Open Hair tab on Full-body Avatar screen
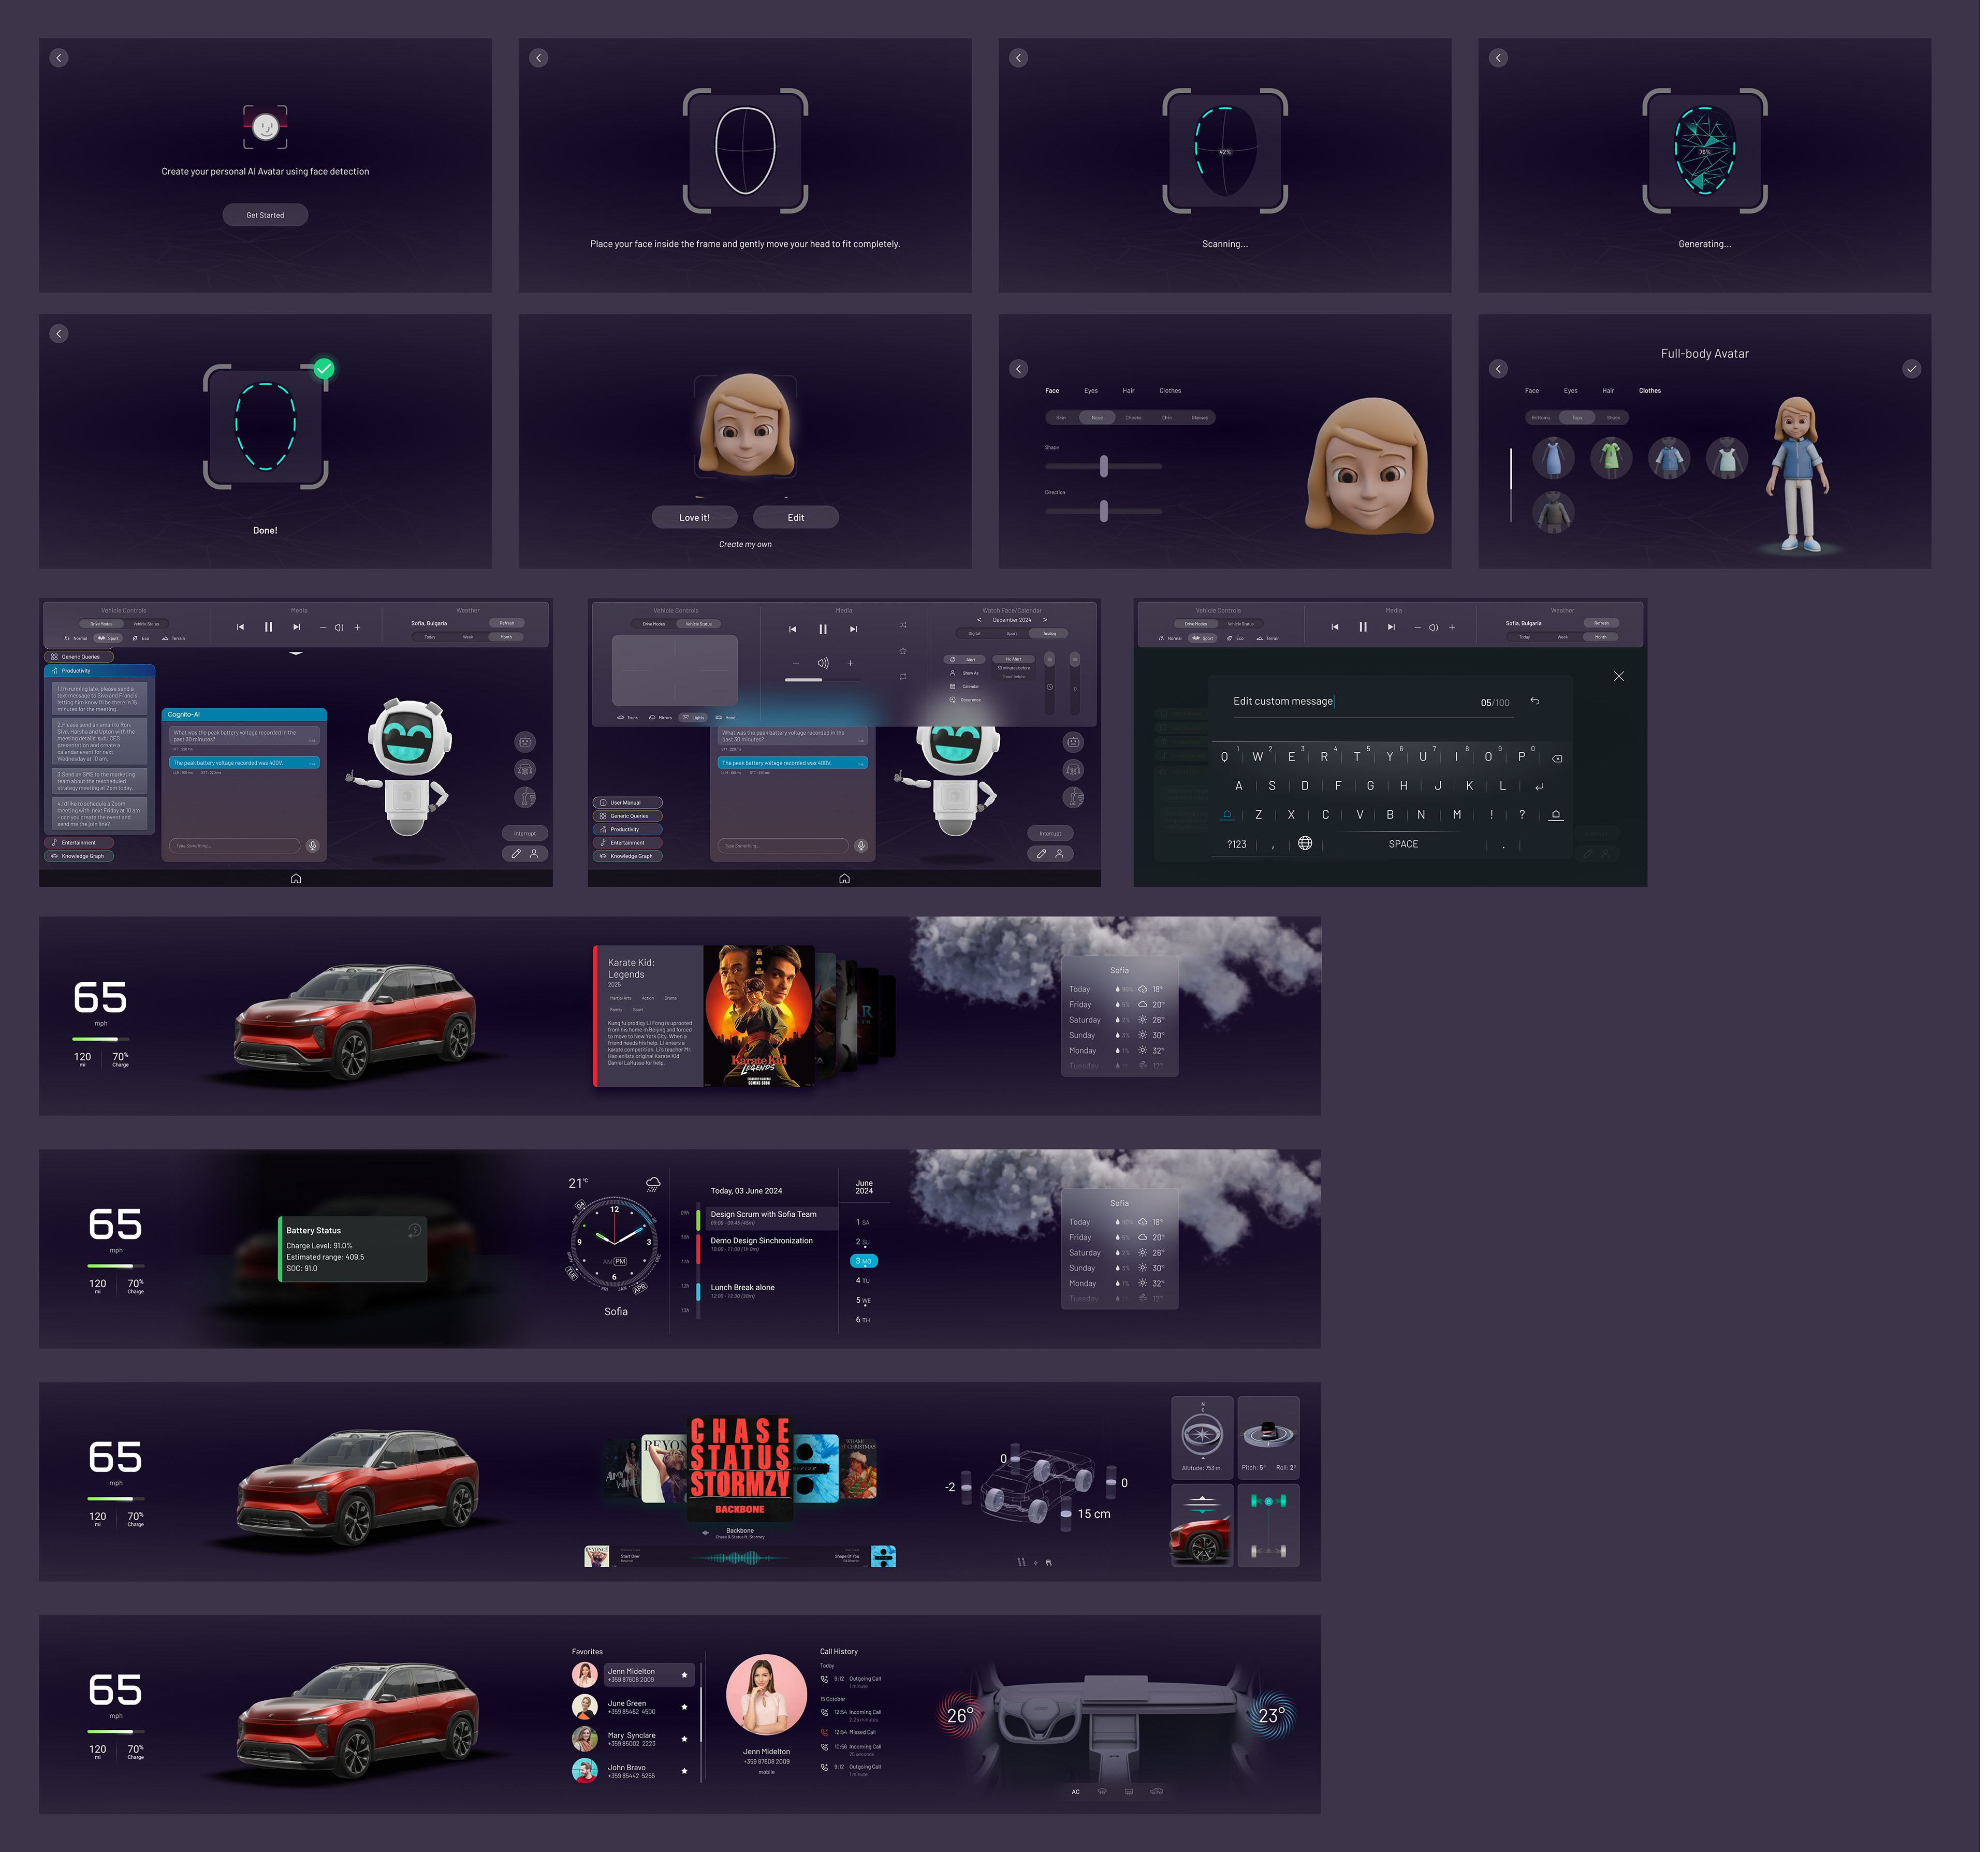Image resolution: width=1988 pixels, height=1852 pixels. pyautogui.click(x=1608, y=391)
